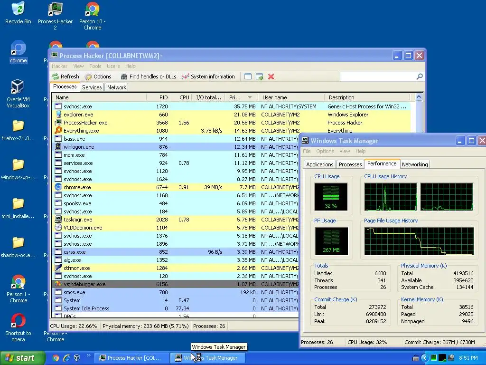486x365 pixels.
Task: Click the magnifier icon in search box
Action: click(420, 77)
